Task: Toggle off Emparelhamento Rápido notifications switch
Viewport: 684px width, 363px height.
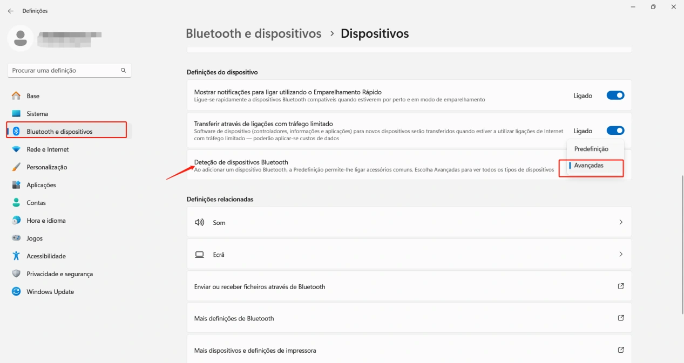Action: coord(615,95)
